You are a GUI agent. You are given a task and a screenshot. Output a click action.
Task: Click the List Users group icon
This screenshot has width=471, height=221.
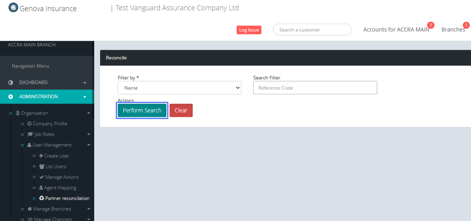pos(42,166)
